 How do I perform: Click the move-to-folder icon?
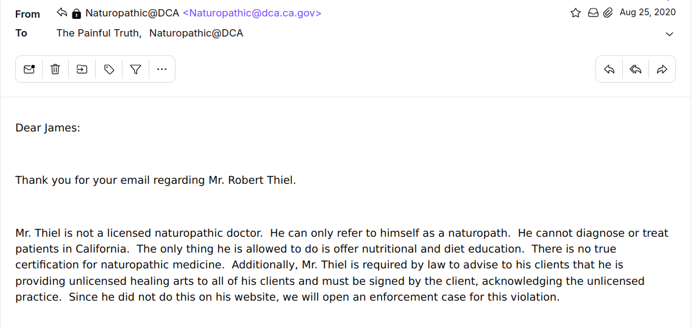click(x=82, y=69)
